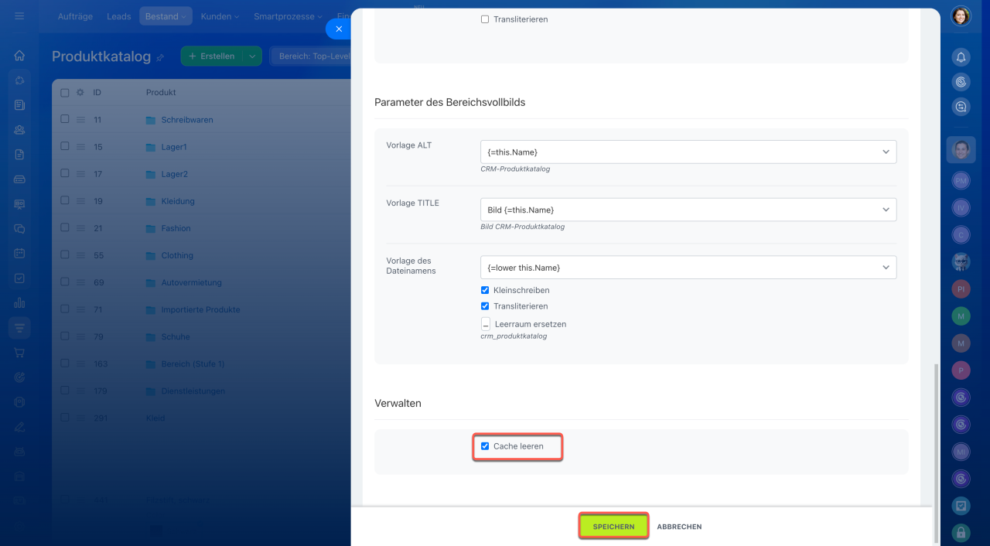
Task: Expand the Kunden menu
Action: click(220, 16)
